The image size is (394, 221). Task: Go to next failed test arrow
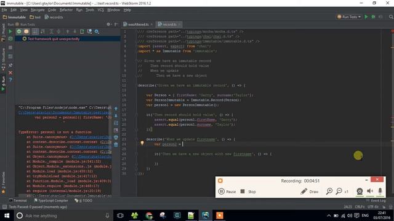coord(74,31)
